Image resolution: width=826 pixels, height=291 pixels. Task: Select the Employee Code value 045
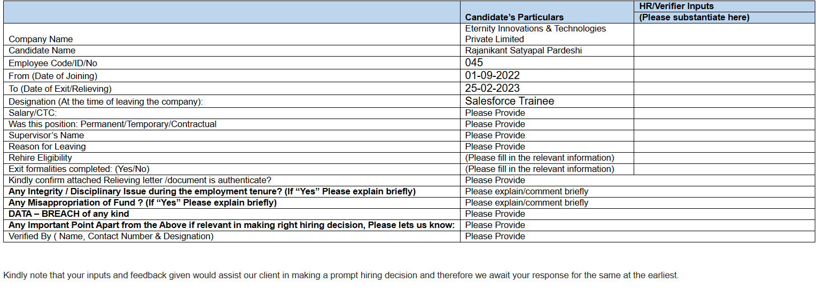pos(474,62)
